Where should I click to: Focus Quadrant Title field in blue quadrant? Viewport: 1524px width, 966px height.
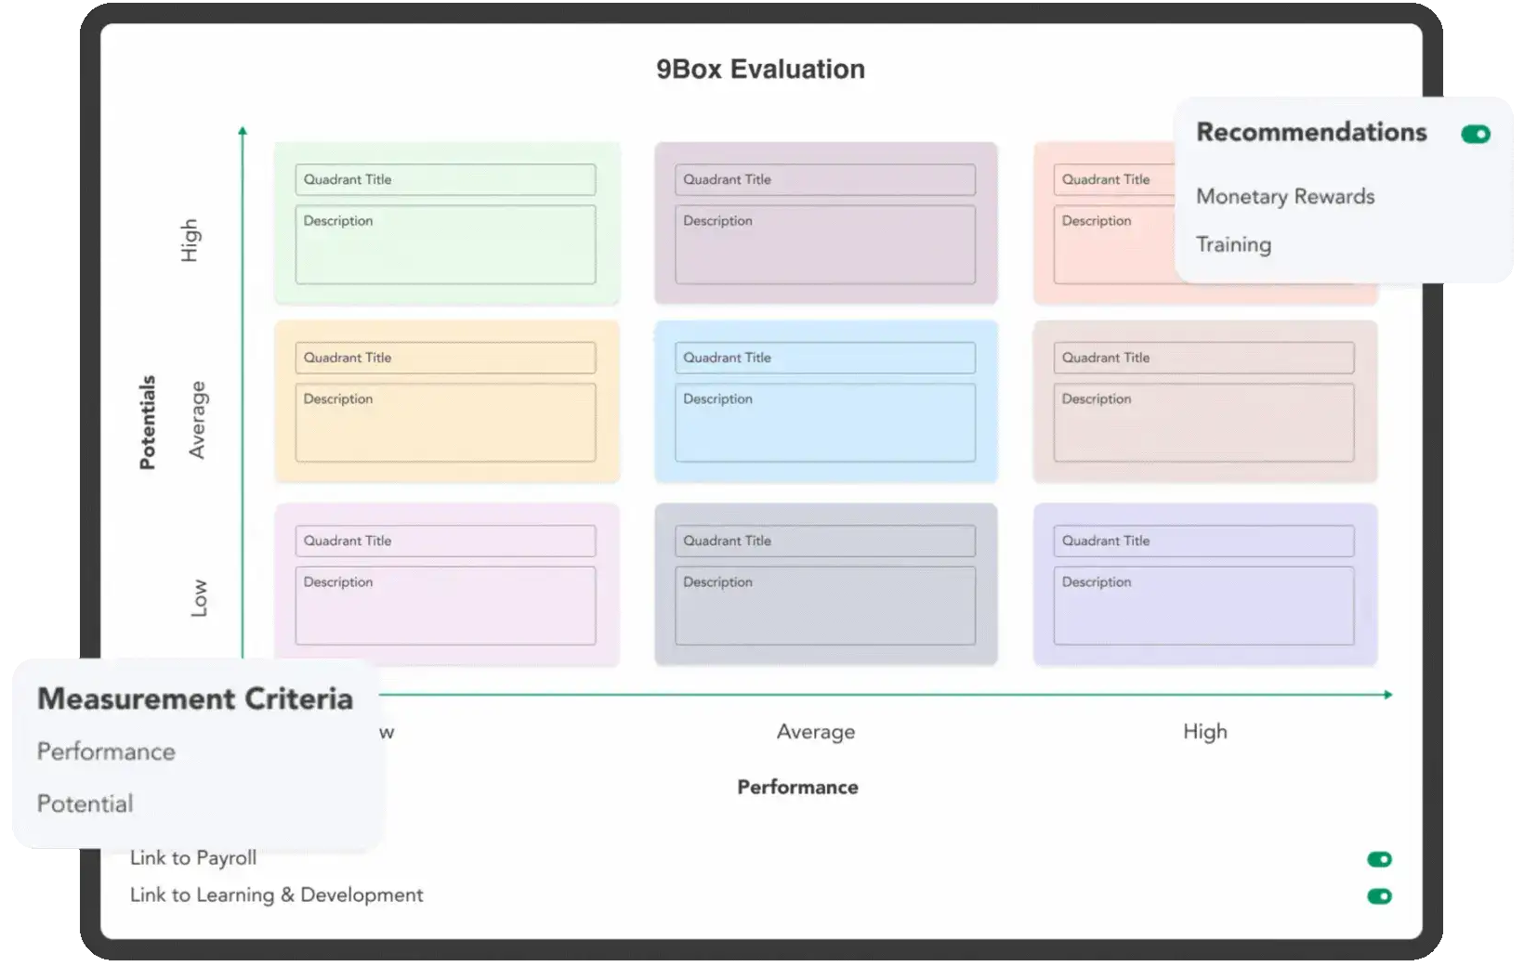[824, 359]
